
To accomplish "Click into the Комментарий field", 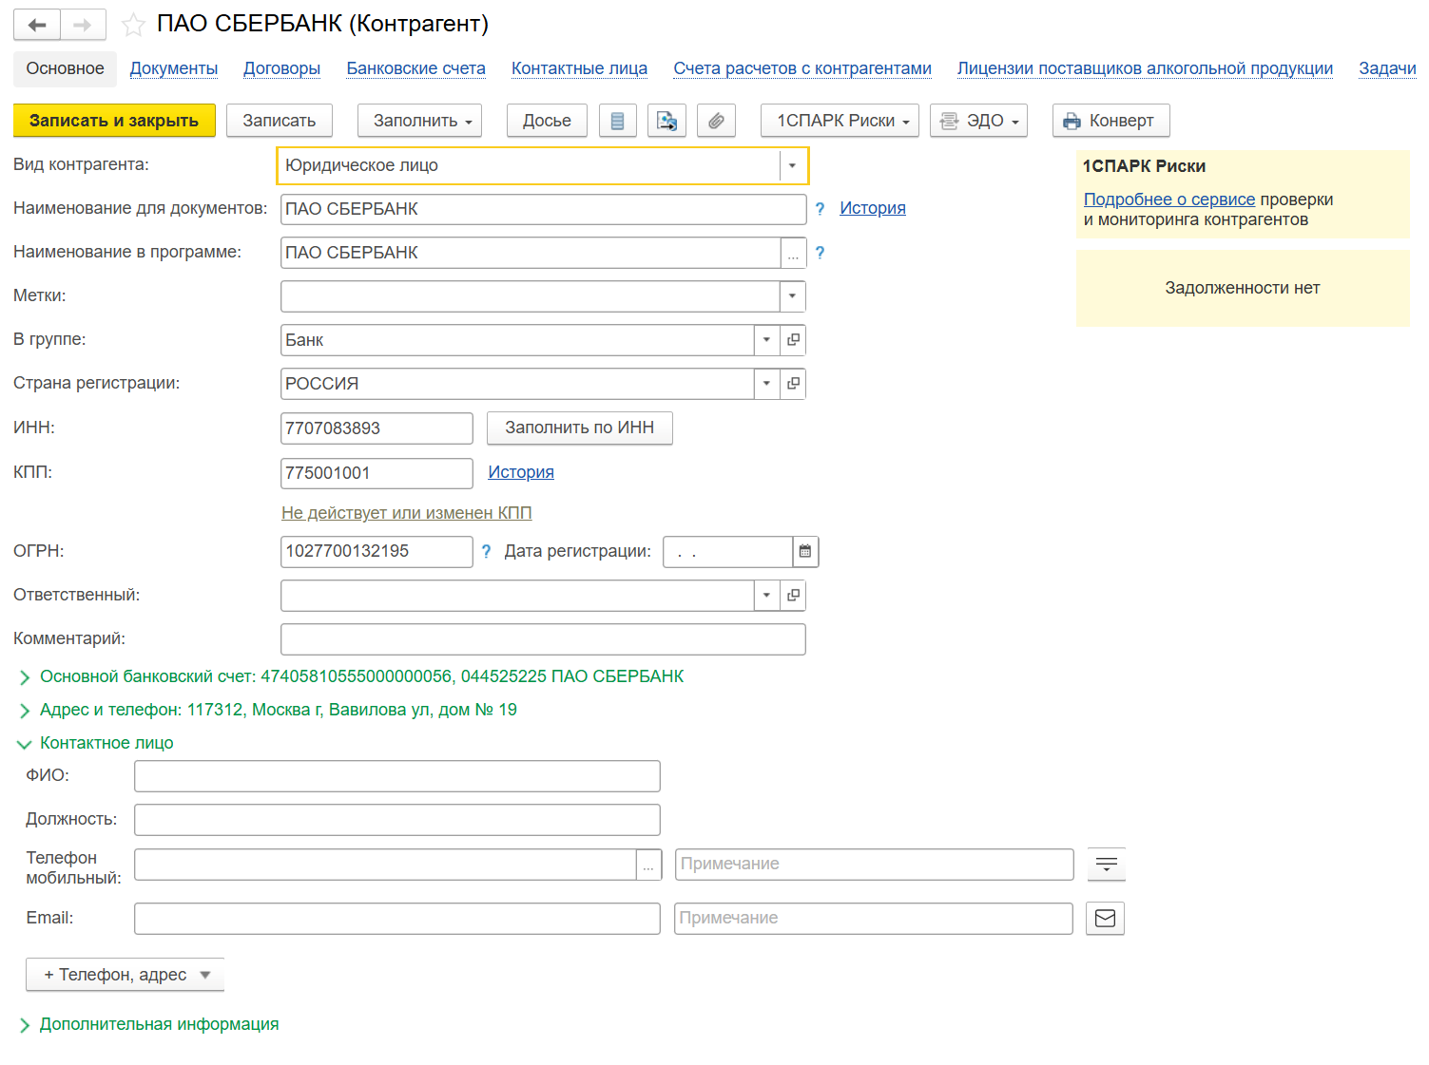I will point(543,639).
